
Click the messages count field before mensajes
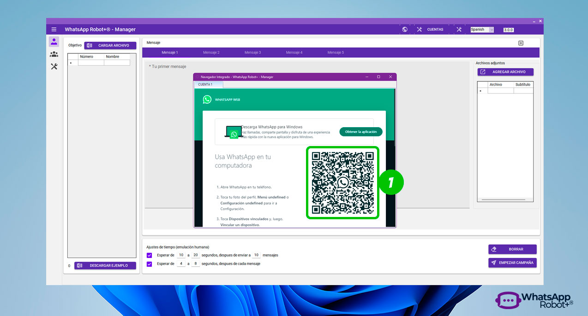(256, 255)
